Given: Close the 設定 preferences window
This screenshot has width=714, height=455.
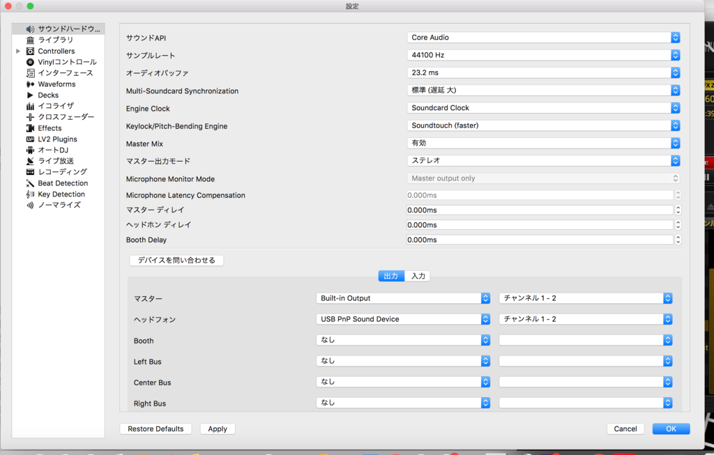Looking at the screenshot, I should (x=8, y=6).
